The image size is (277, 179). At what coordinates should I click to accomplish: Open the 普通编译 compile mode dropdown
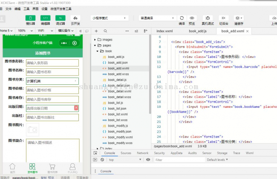[157, 18]
